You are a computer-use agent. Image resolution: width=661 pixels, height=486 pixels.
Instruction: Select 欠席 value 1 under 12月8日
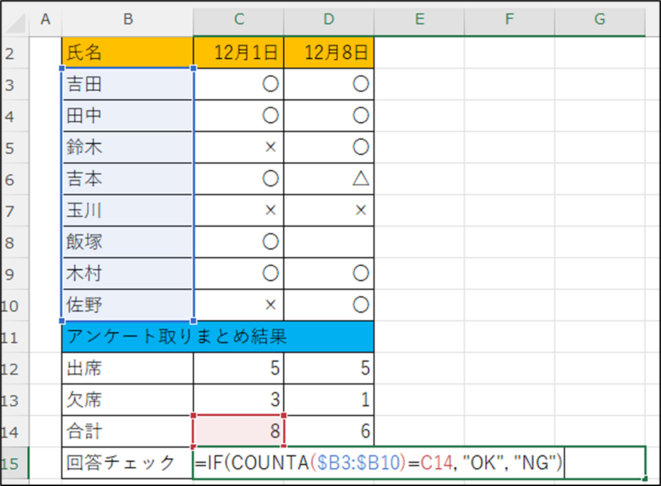329,400
